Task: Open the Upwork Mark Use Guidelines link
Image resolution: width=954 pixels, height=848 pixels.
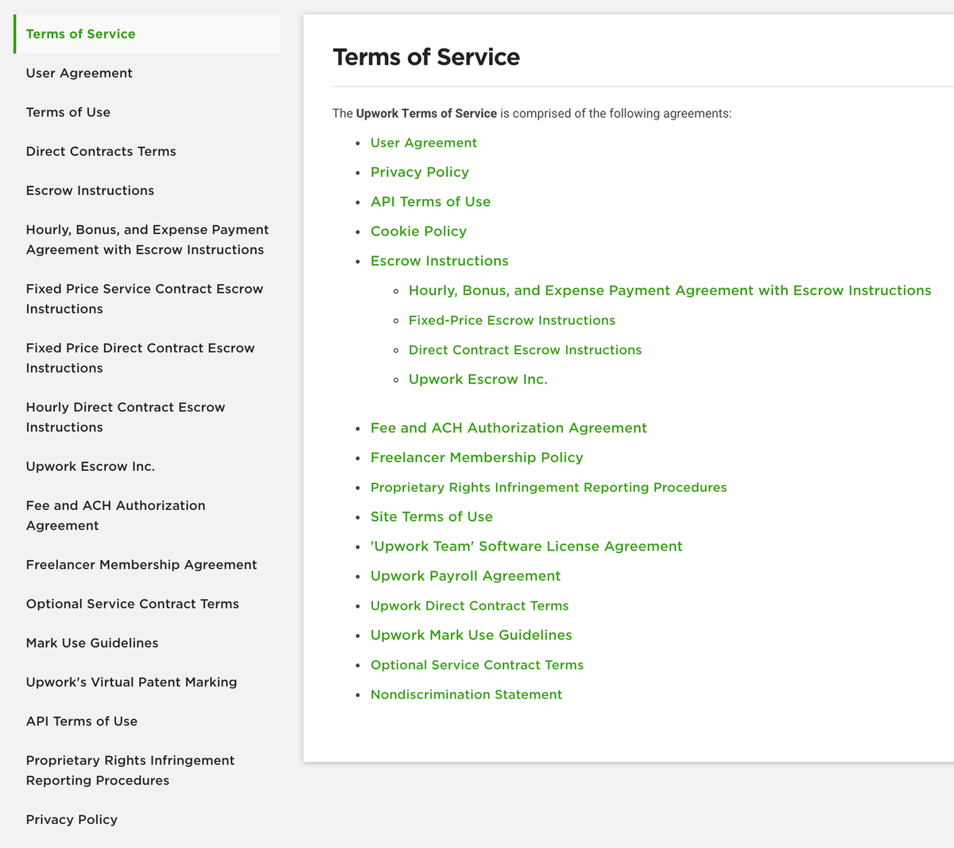Action: coord(471,636)
